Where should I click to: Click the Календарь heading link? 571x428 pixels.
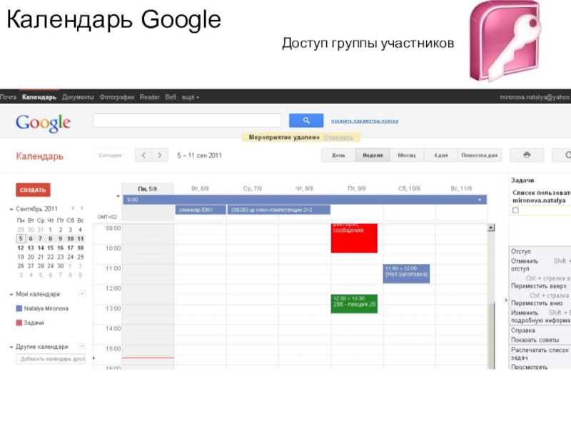[x=40, y=156]
